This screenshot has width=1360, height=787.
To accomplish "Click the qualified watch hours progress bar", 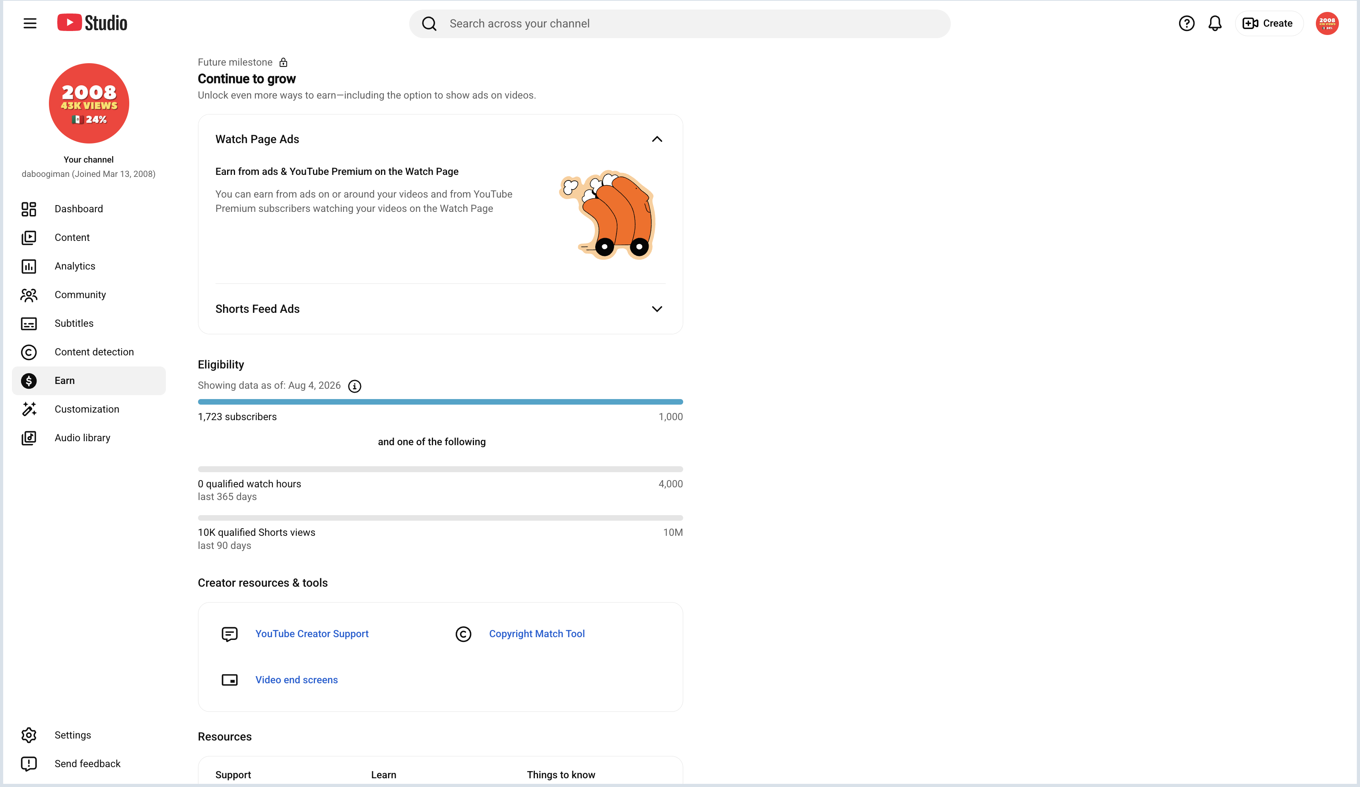I will 440,469.
